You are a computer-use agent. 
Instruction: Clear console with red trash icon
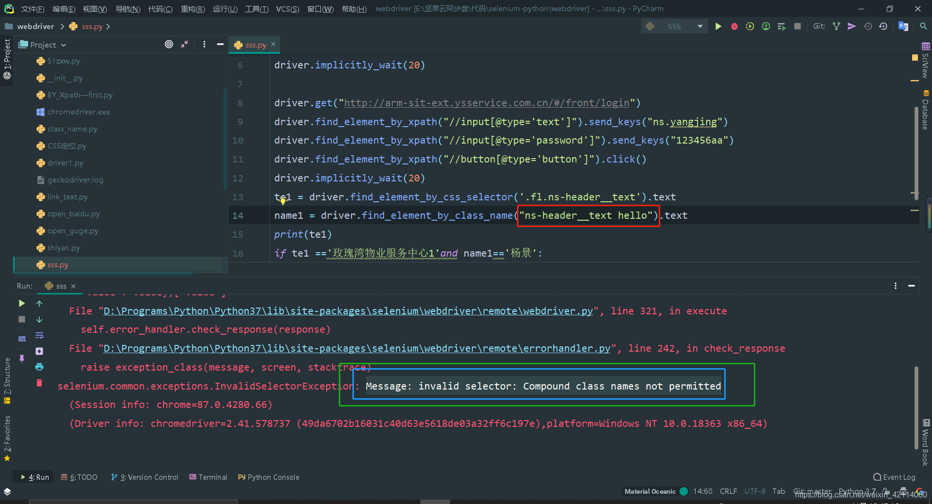tap(39, 383)
